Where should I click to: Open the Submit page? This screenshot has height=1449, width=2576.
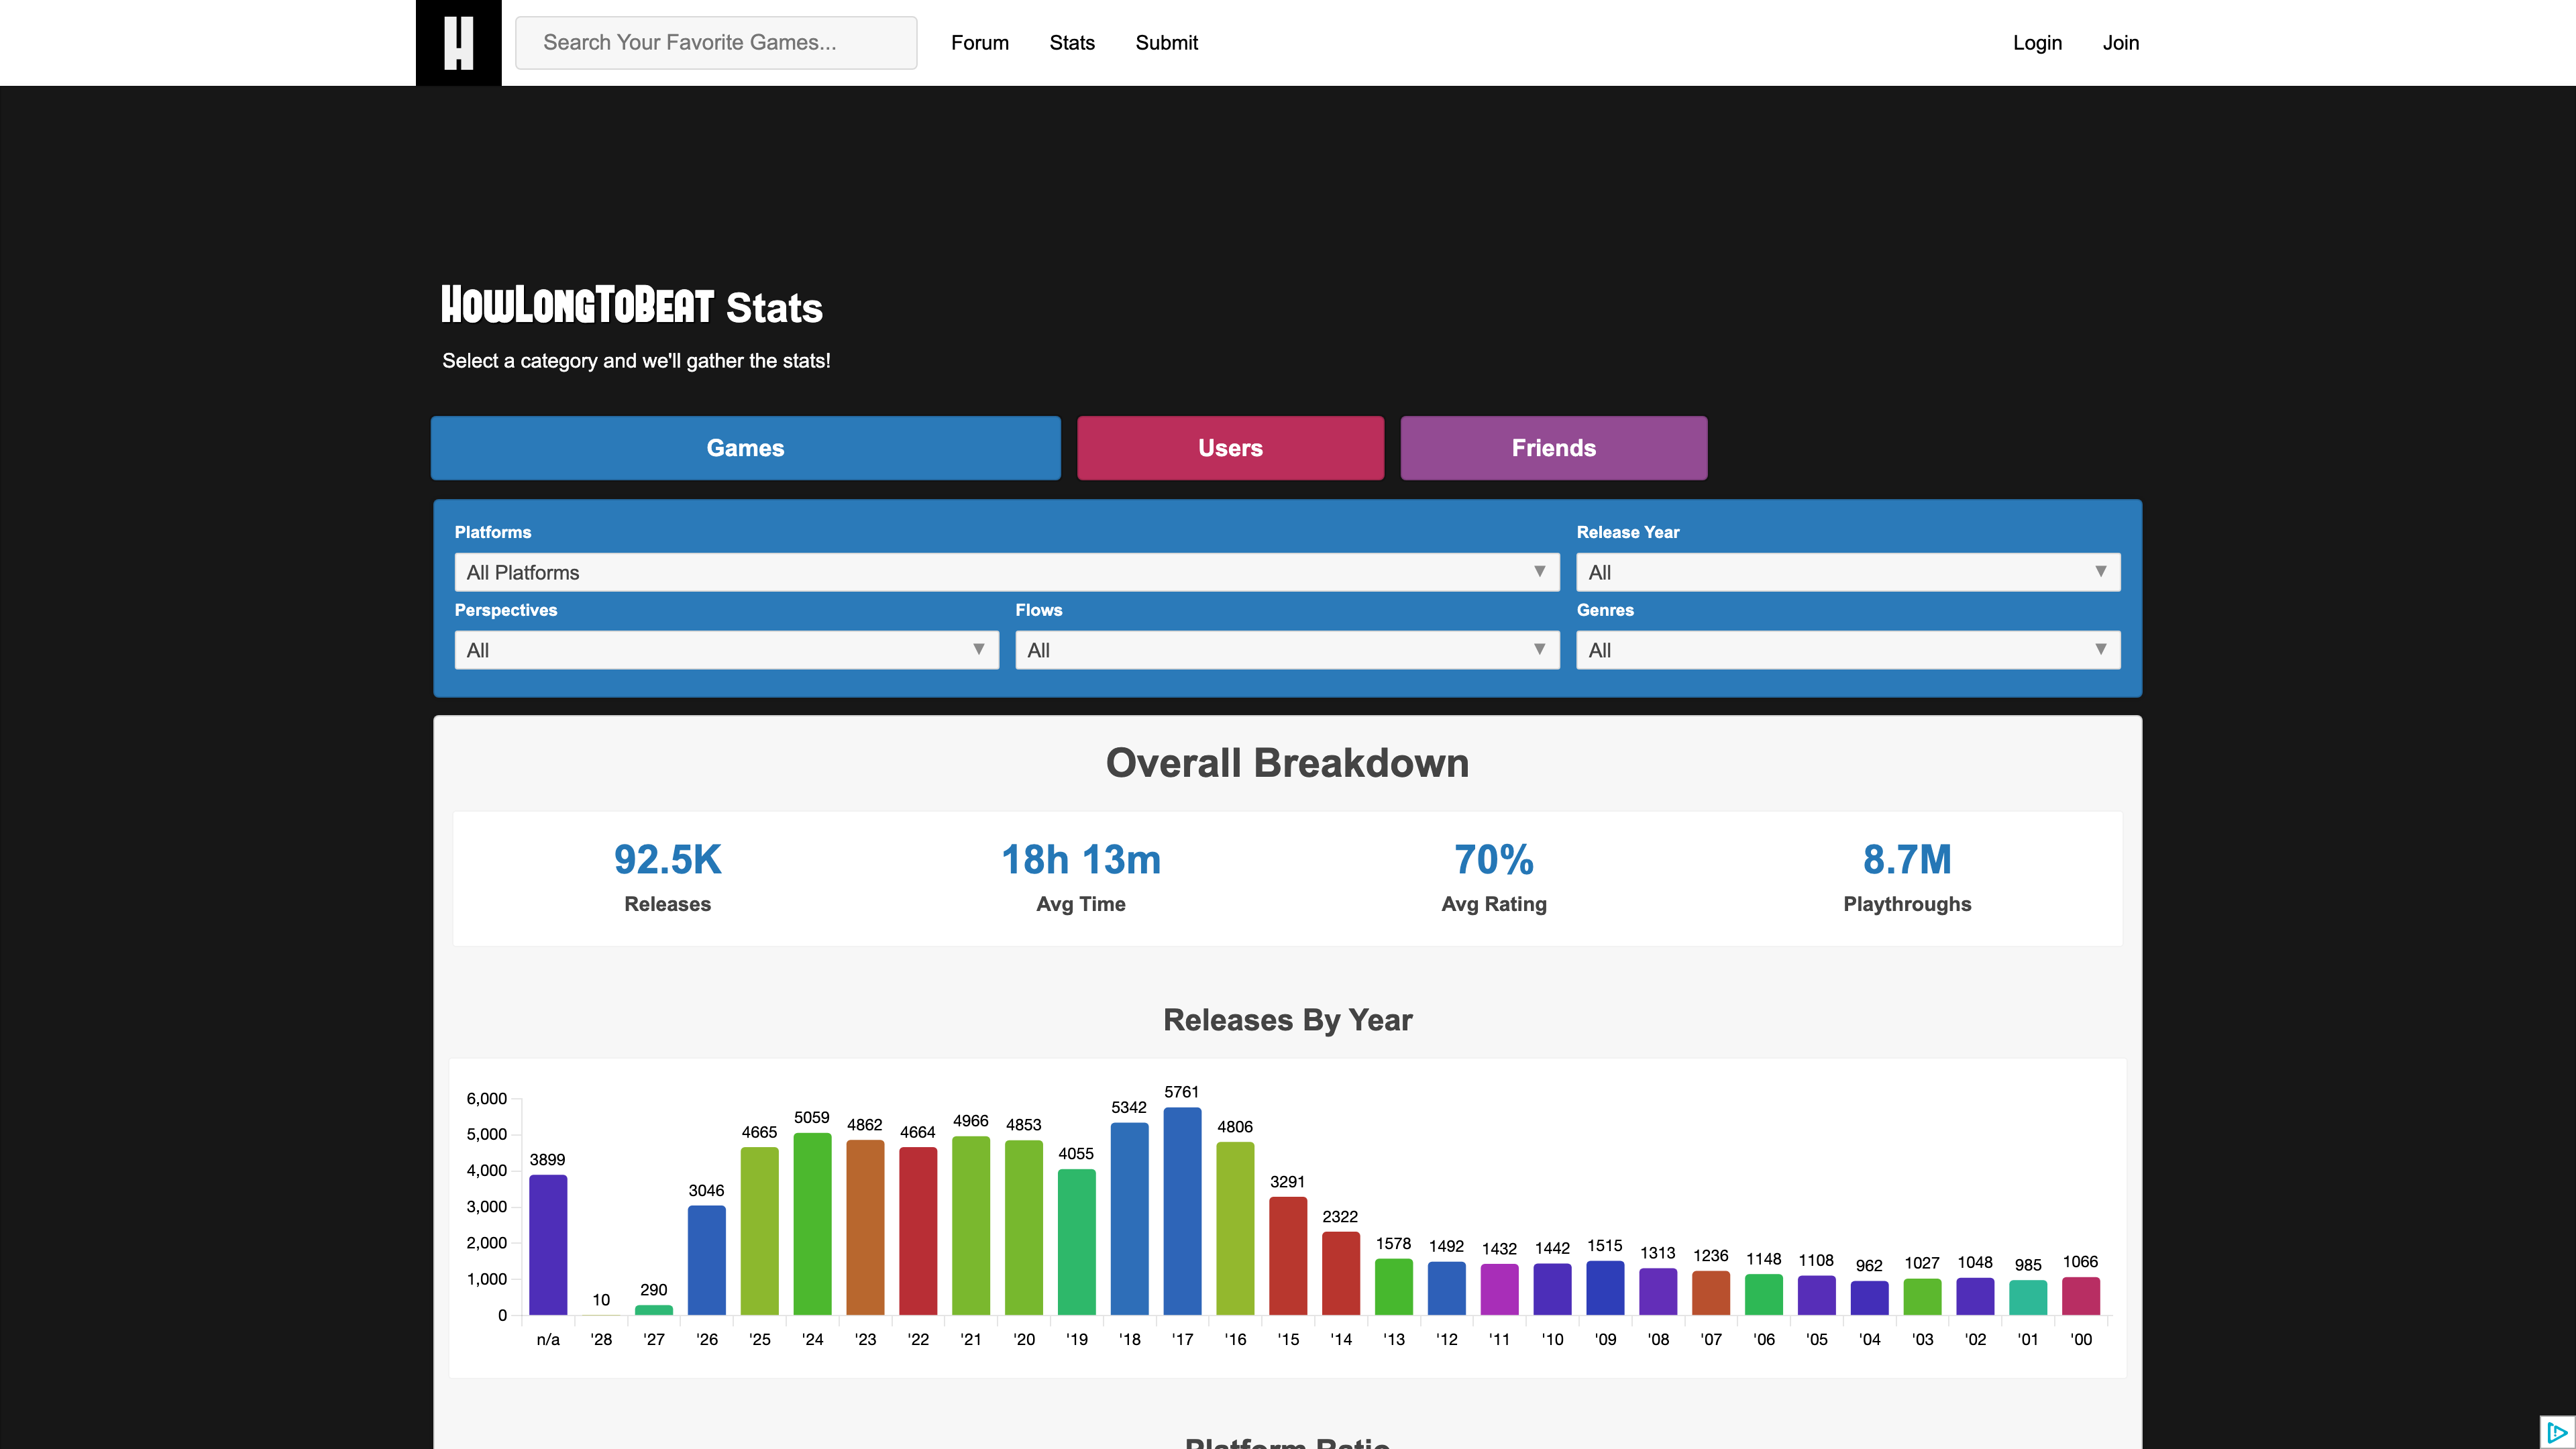(1166, 43)
